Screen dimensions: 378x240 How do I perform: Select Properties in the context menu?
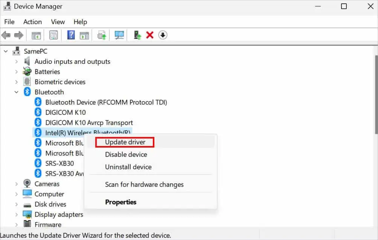tap(121, 202)
